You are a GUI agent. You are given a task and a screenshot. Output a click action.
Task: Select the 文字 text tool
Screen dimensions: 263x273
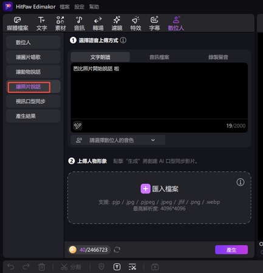click(42, 24)
